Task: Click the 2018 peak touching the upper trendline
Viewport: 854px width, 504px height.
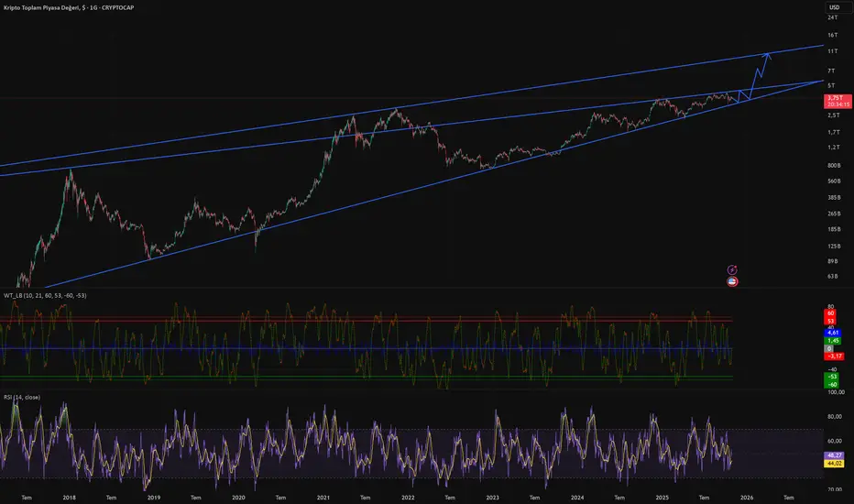Action: tap(71, 171)
